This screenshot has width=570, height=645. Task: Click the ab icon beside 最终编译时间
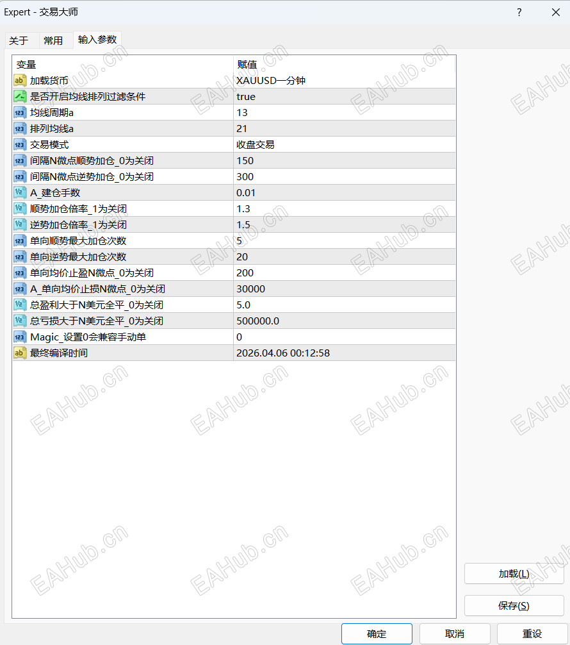coord(20,353)
